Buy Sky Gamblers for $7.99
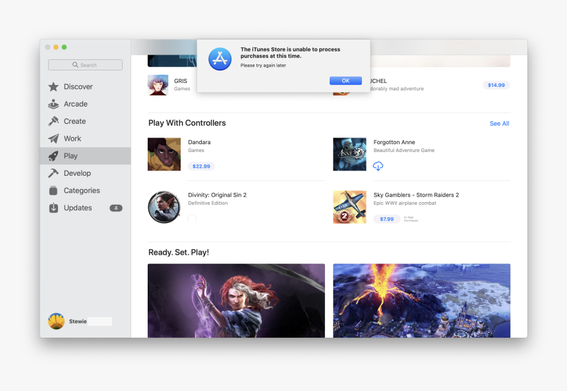Image resolution: width=567 pixels, height=391 pixels. pos(386,219)
